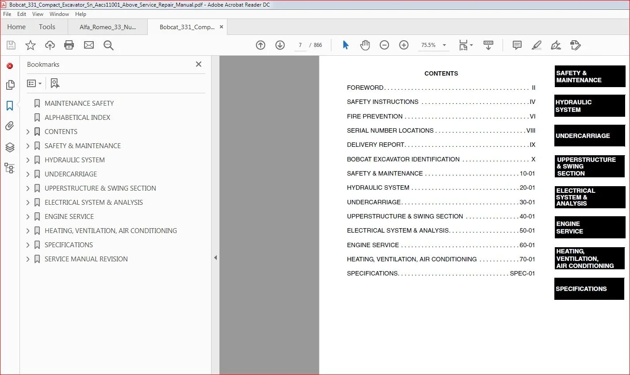Expand SERVICE MANUAL REVISION bookmark arrow
The width and height of the screenshot is (630, 375).
click(28, 259)
